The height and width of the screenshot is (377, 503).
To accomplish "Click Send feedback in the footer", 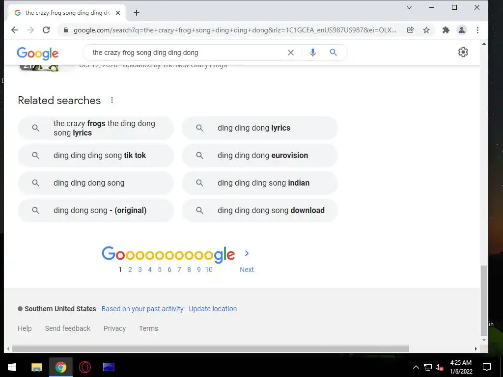I will [68, 328].
